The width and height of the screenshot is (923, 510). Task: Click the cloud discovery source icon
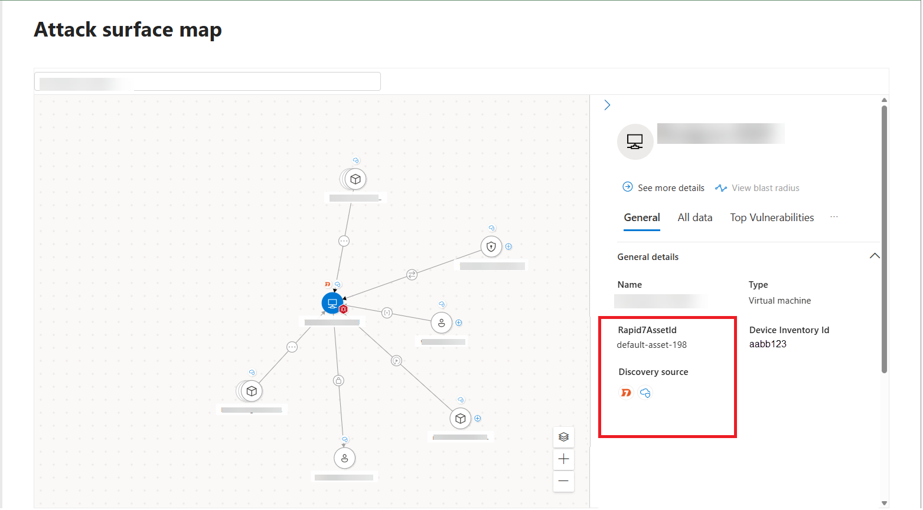(x=645, y=393)
